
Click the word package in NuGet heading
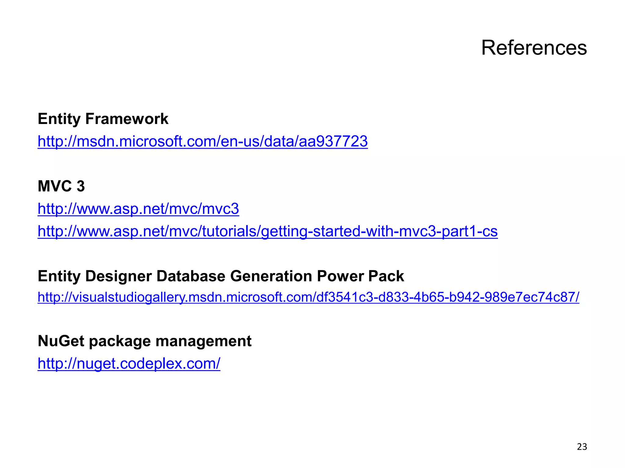click(120, 341)
